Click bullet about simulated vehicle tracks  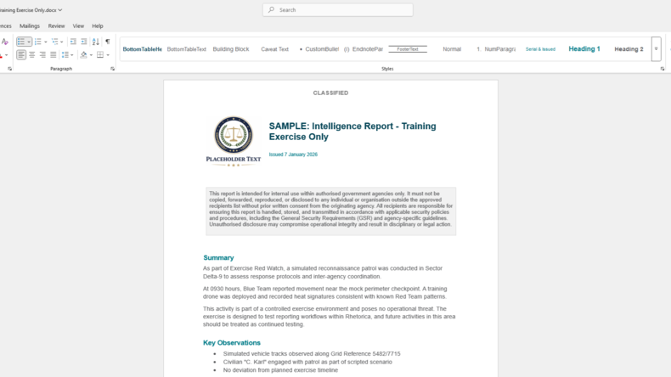coord(312,354)
